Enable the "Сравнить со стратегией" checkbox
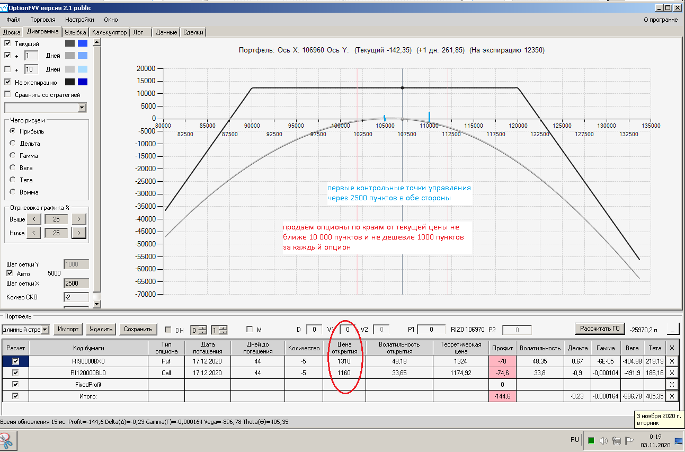The width and height of the screenshot is (685, 452). [7, 94]
